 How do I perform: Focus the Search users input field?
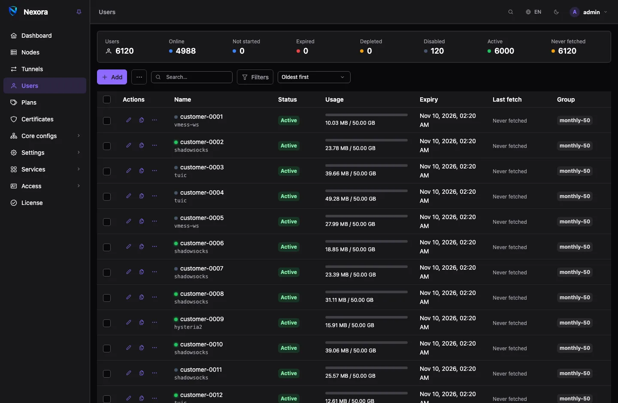pyautogui.click(x=192, y=77)
